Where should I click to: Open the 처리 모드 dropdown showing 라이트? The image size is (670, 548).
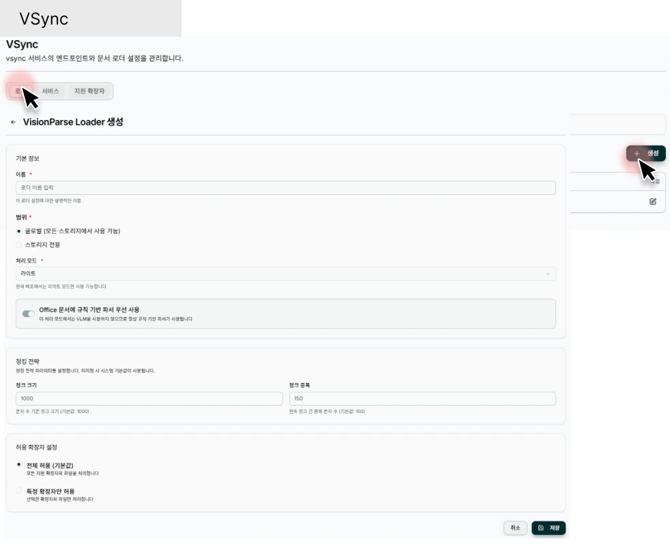point(285,273)
